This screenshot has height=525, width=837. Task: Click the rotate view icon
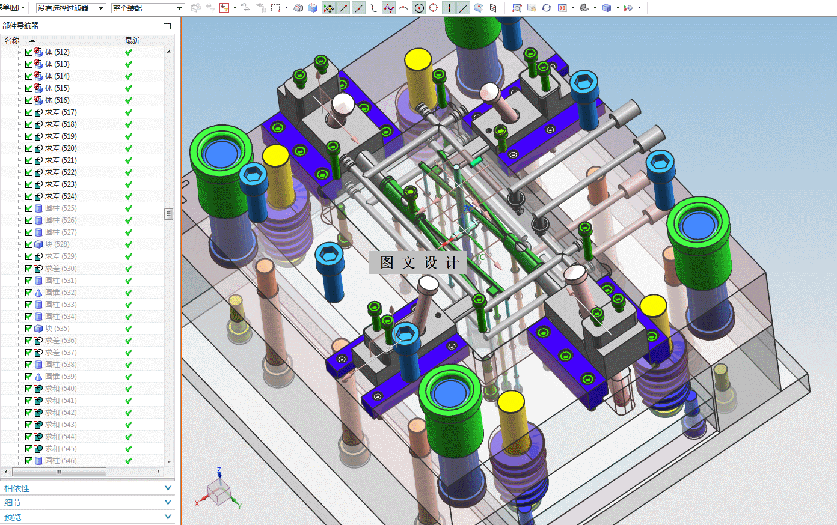point(546,8)
